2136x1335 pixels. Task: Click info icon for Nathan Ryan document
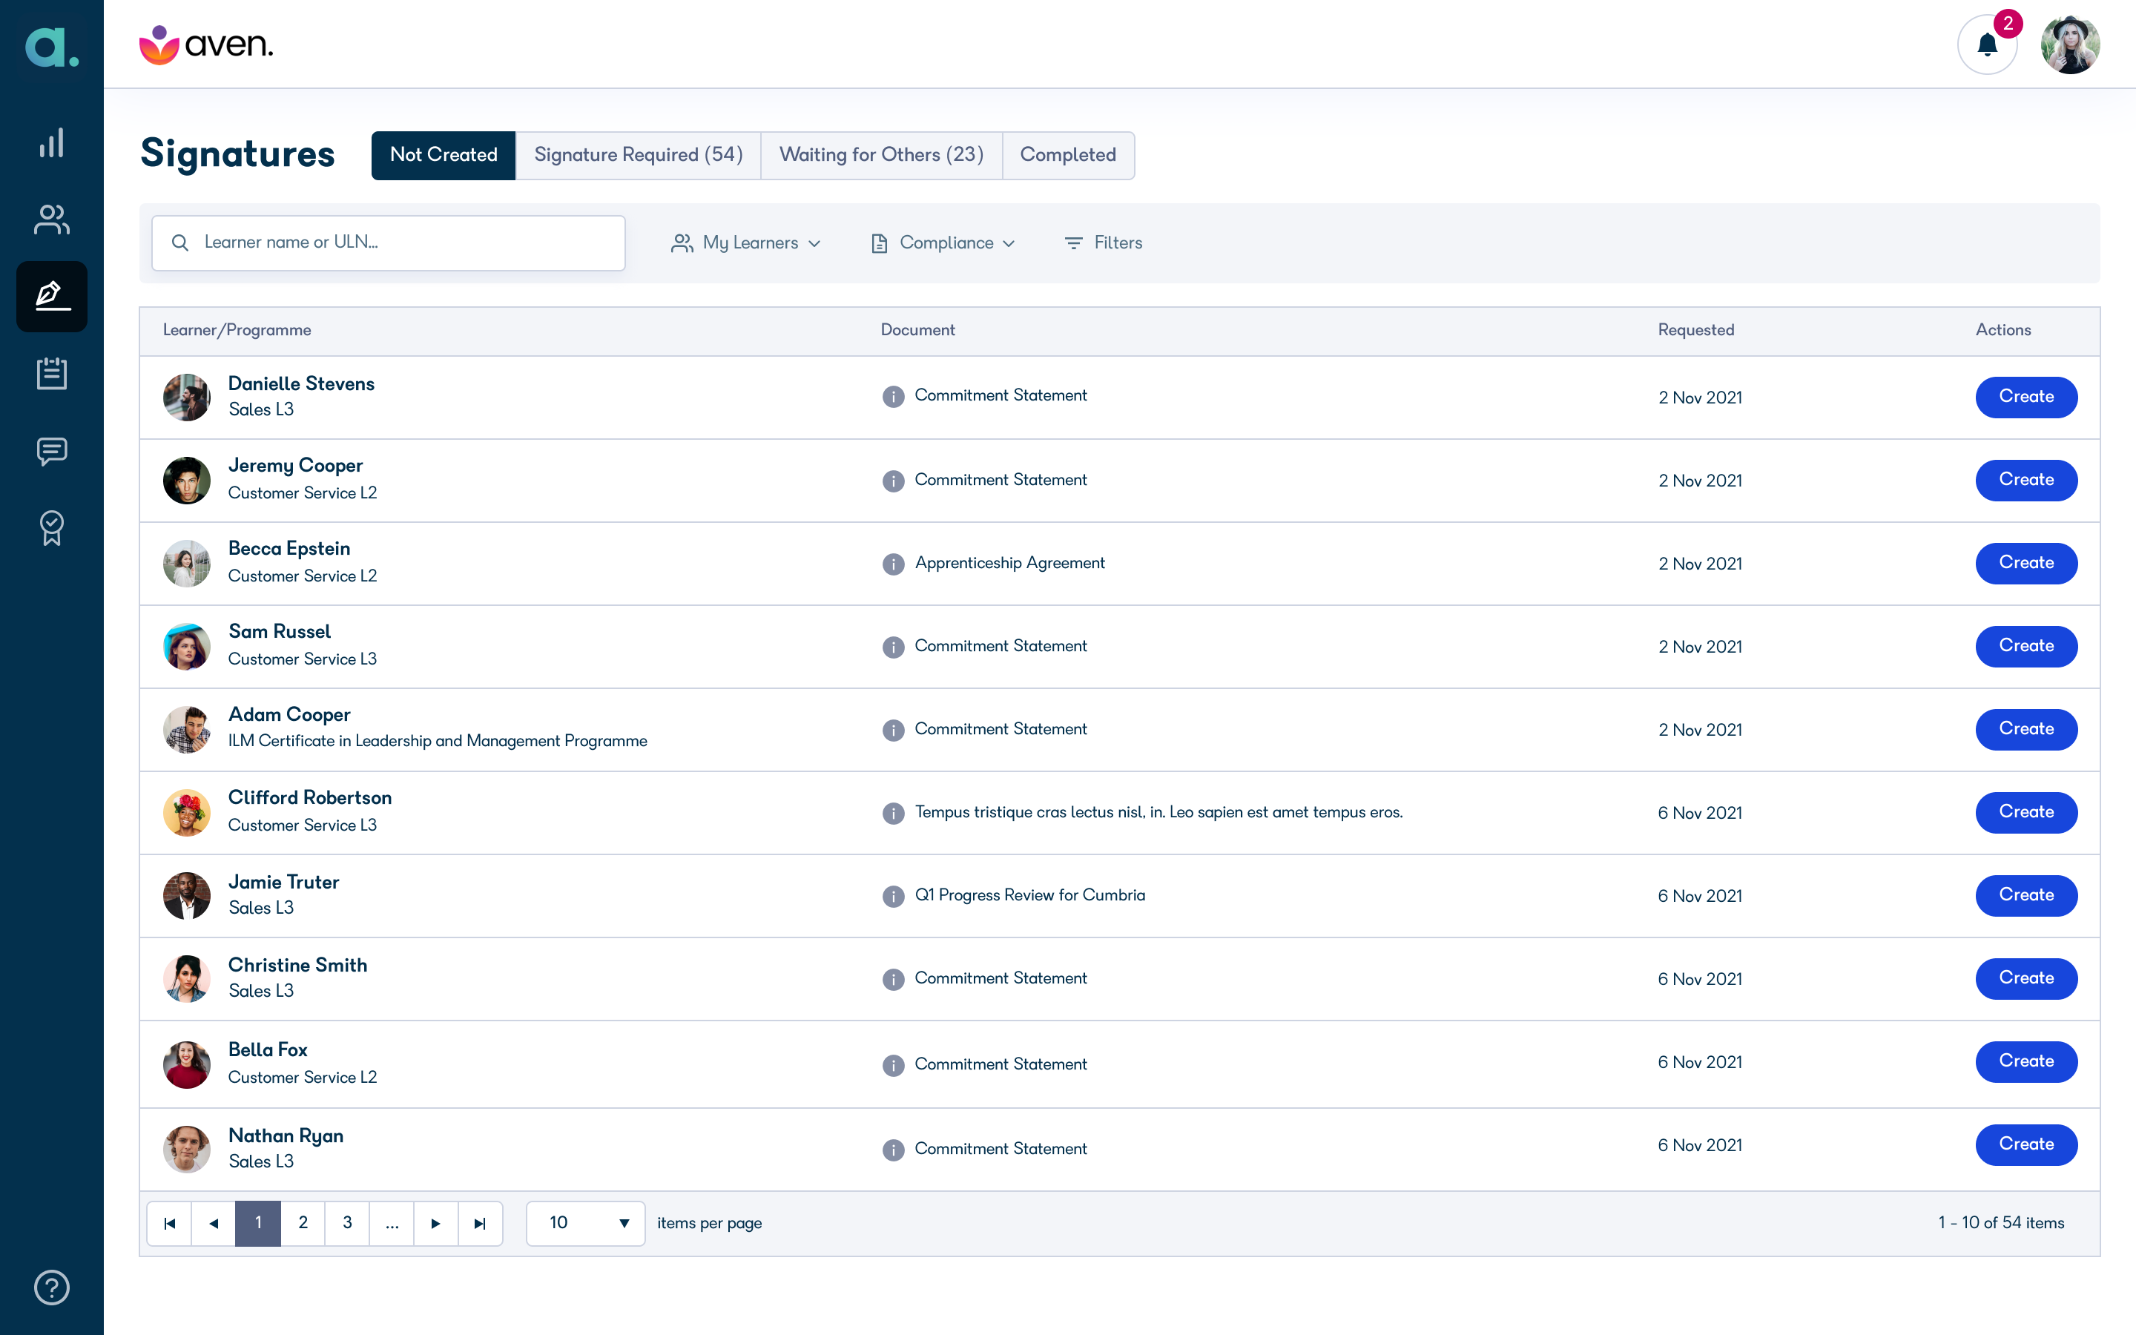click(x=893, y=1150)
